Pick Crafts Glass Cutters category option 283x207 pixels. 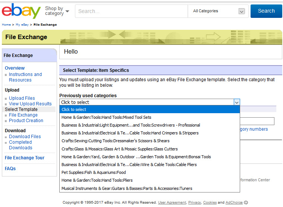click(150, 149)
